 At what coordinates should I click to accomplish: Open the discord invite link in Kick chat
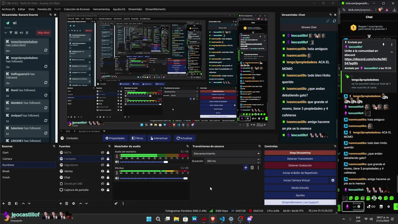pos(366,61)
